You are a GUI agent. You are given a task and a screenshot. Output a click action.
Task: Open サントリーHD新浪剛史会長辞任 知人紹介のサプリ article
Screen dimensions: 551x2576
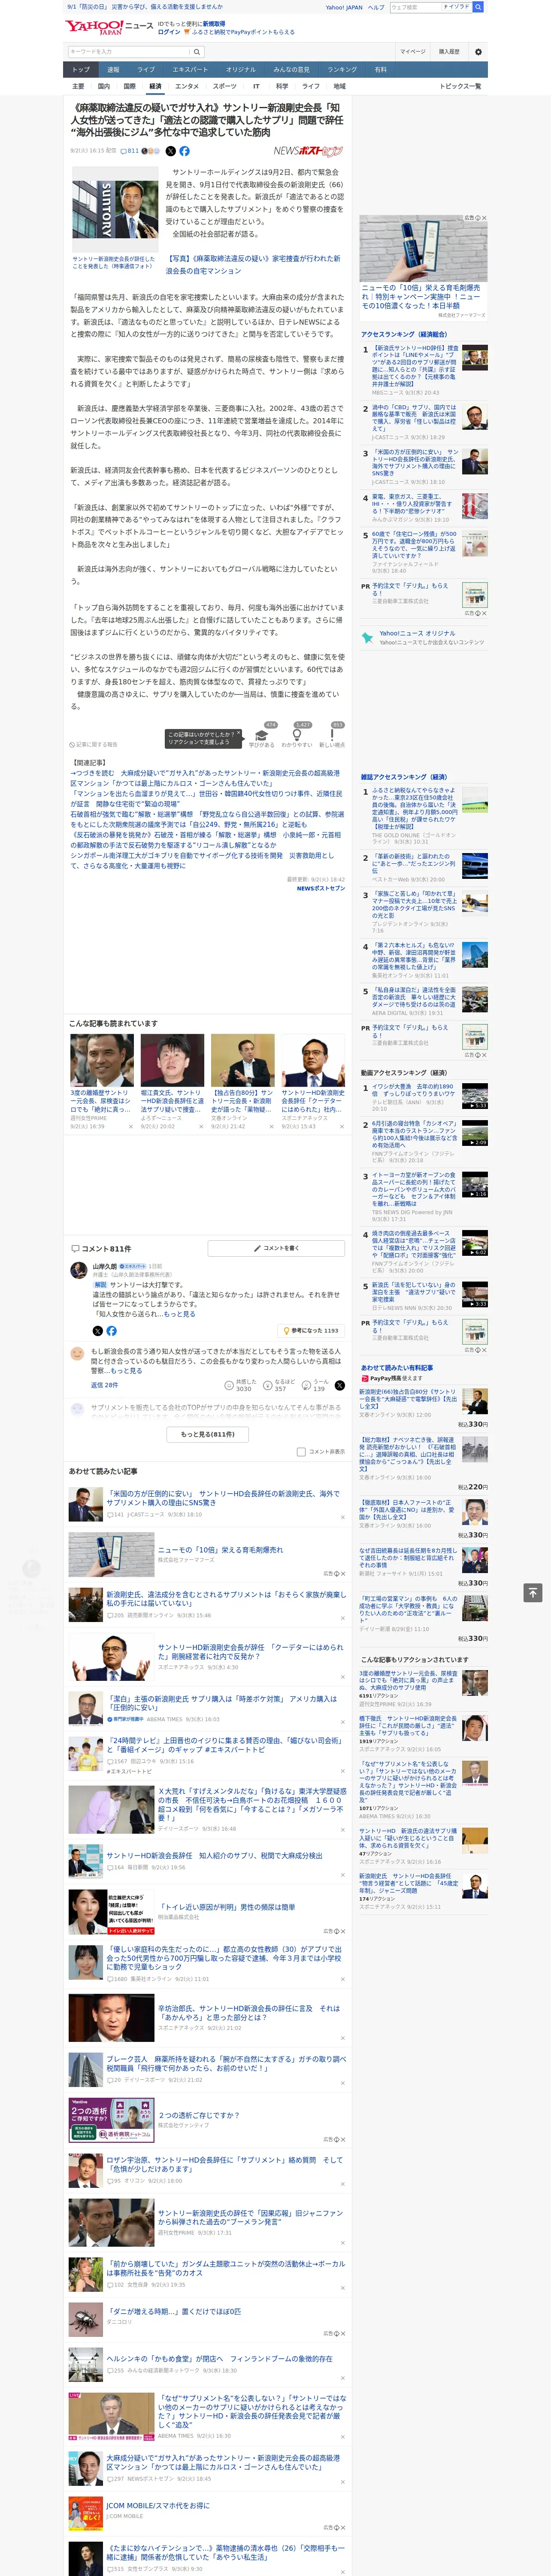pyautogui.click(x=214, y=1855)
